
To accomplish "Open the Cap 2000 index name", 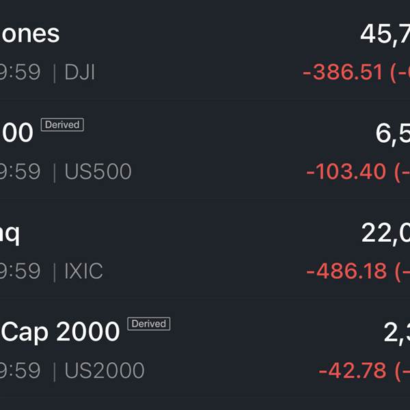I will [x=61, y=332].
